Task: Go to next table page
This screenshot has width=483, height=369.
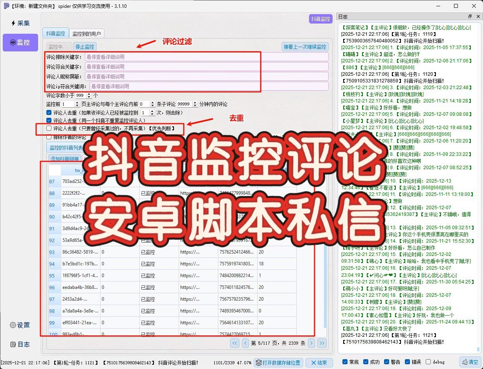Action: pos(311,343)
